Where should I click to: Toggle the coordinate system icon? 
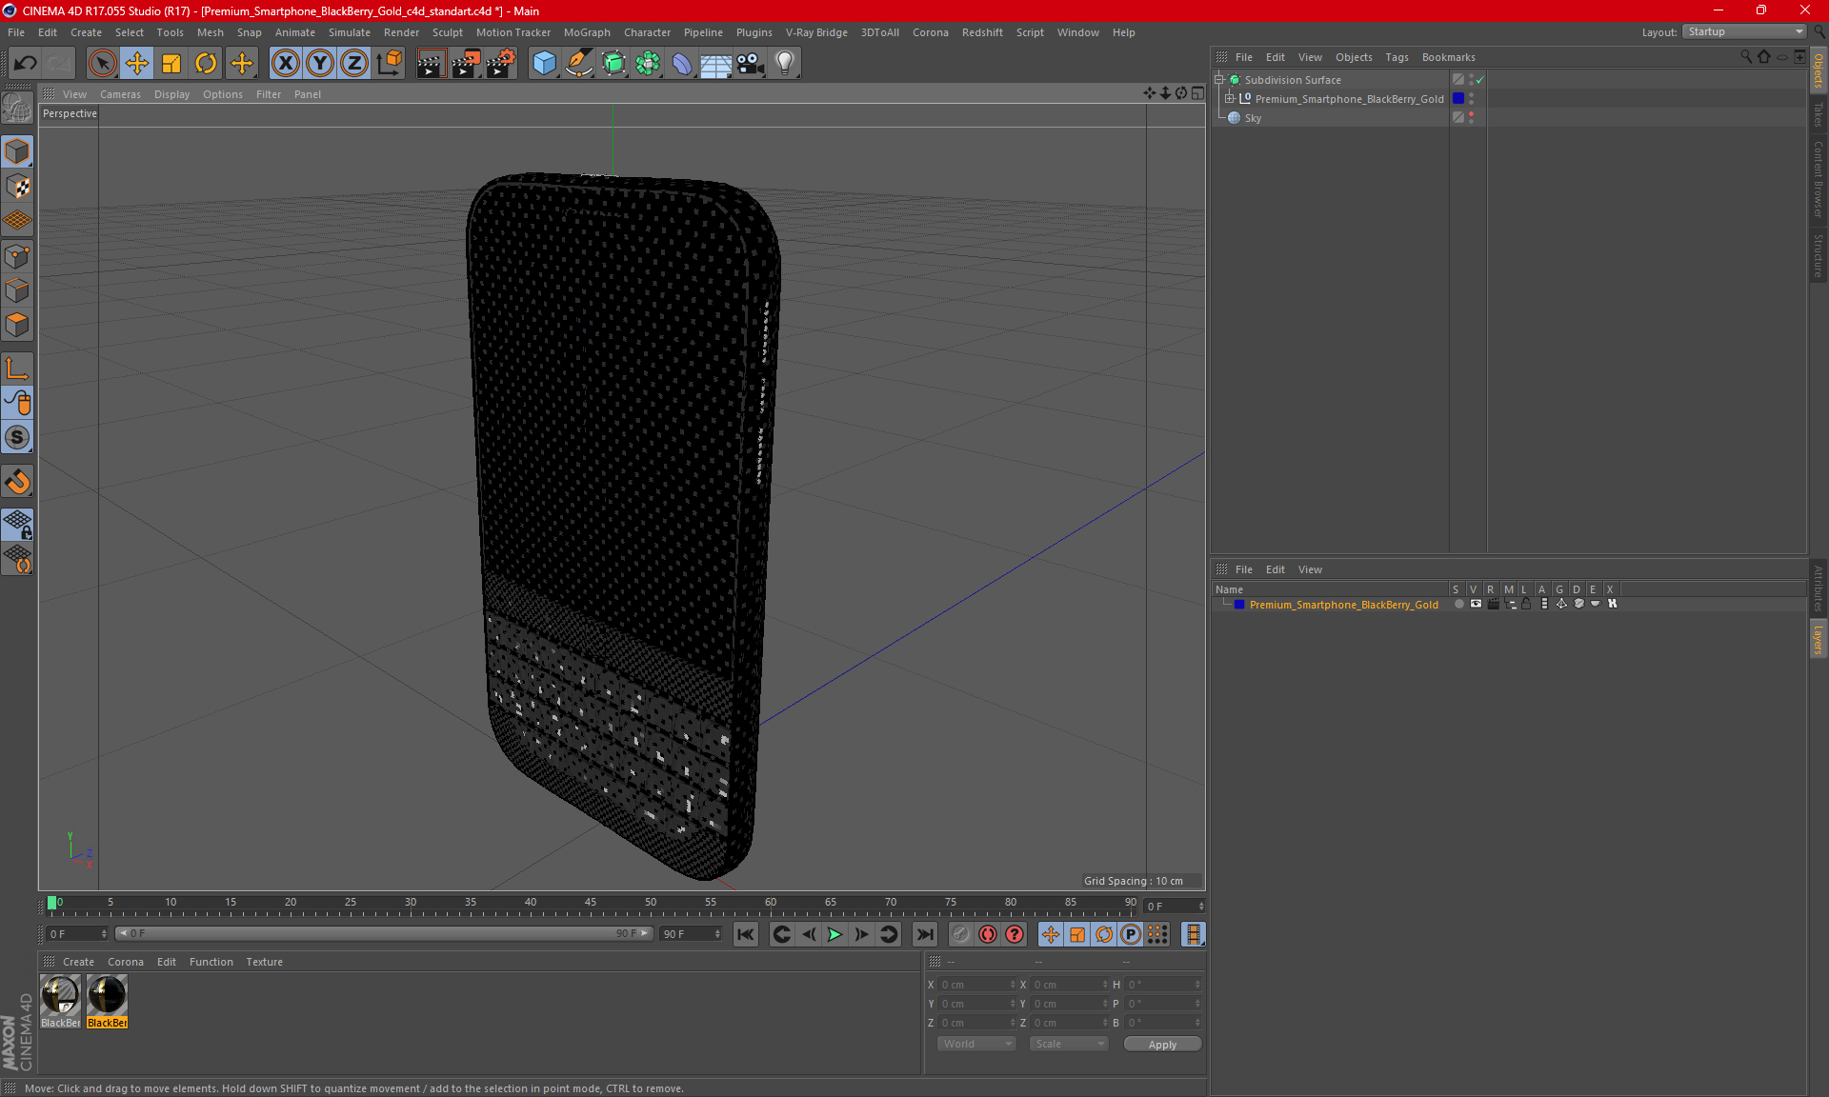pyautogui.click(x=389, y=64)
